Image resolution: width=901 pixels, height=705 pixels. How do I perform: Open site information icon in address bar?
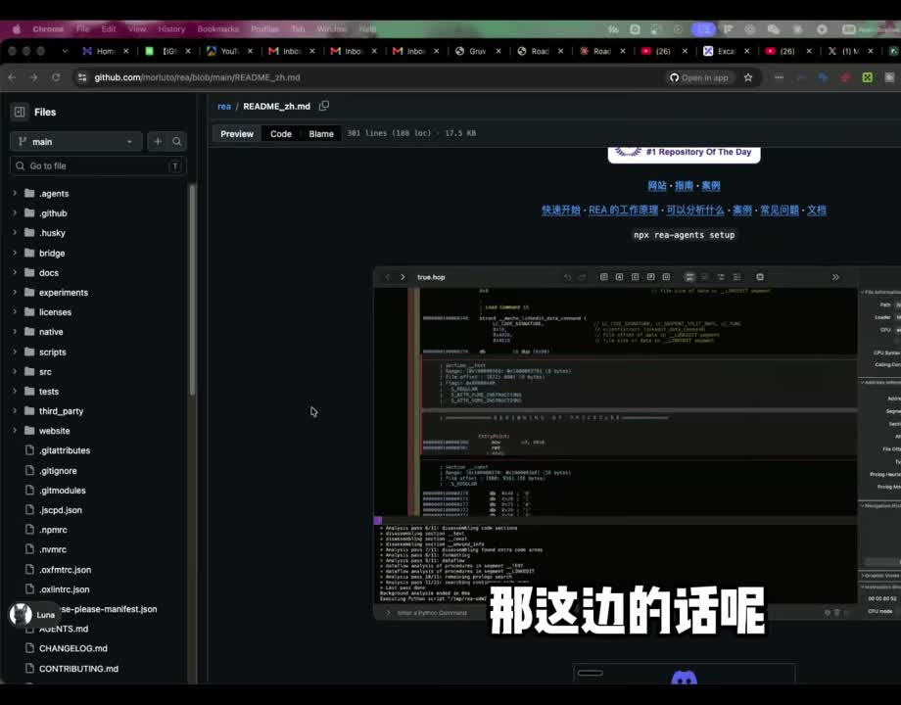point(82,77)
